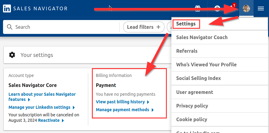Click the magnifying glass search icon
Viewport: 269px width, 133px height.
pyautogui.click(x=9, y=27)
